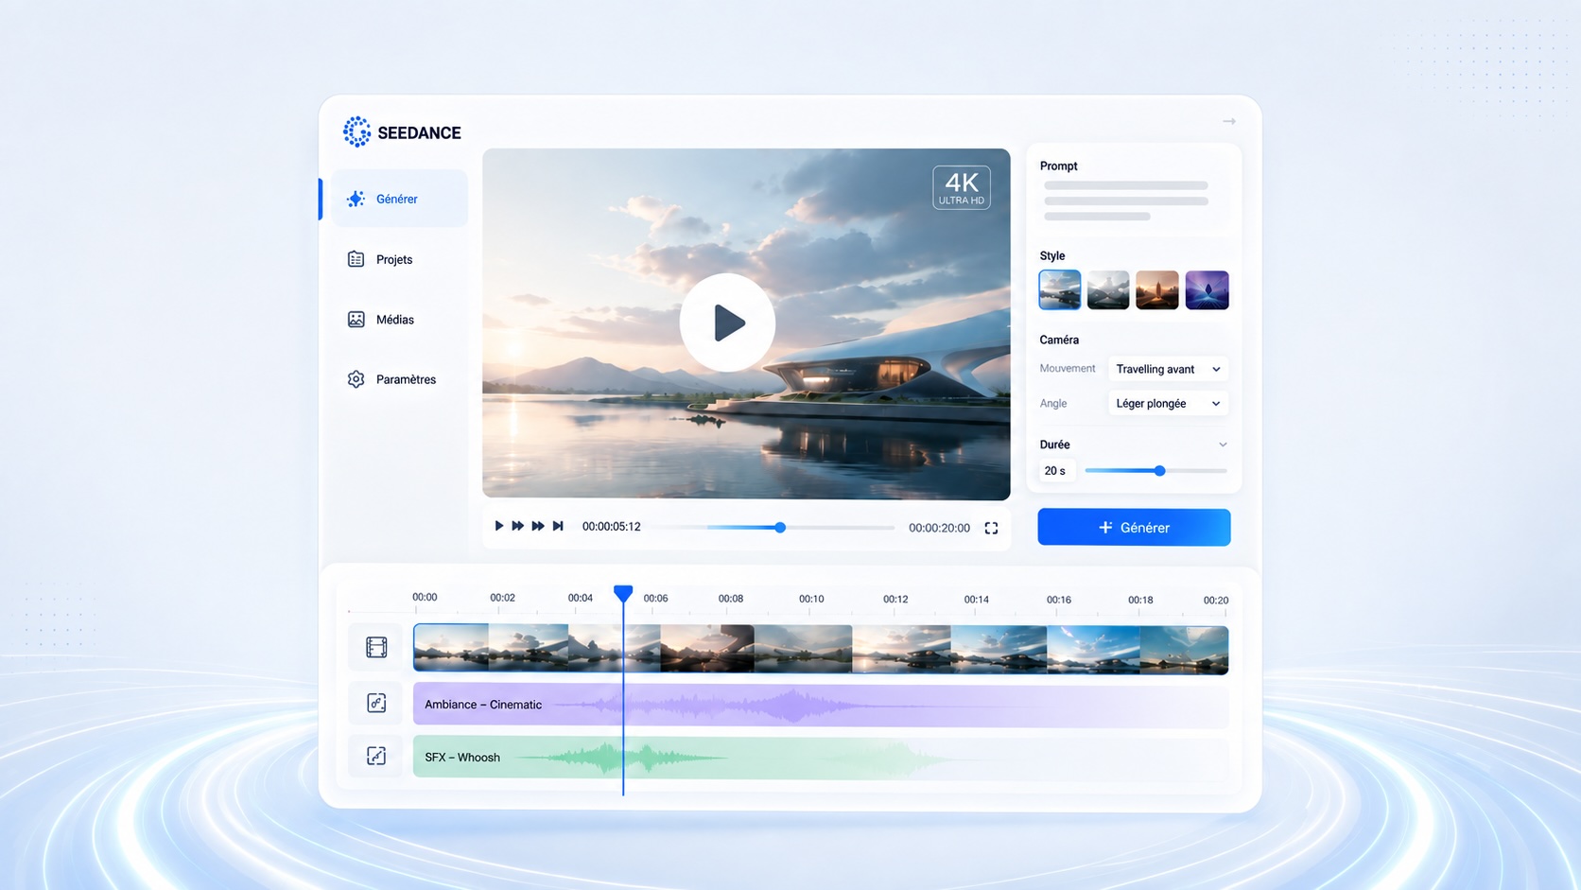Click the arrow icon at the window's top-right corner
1581x890 pixels.
(x=1229, y=121)
